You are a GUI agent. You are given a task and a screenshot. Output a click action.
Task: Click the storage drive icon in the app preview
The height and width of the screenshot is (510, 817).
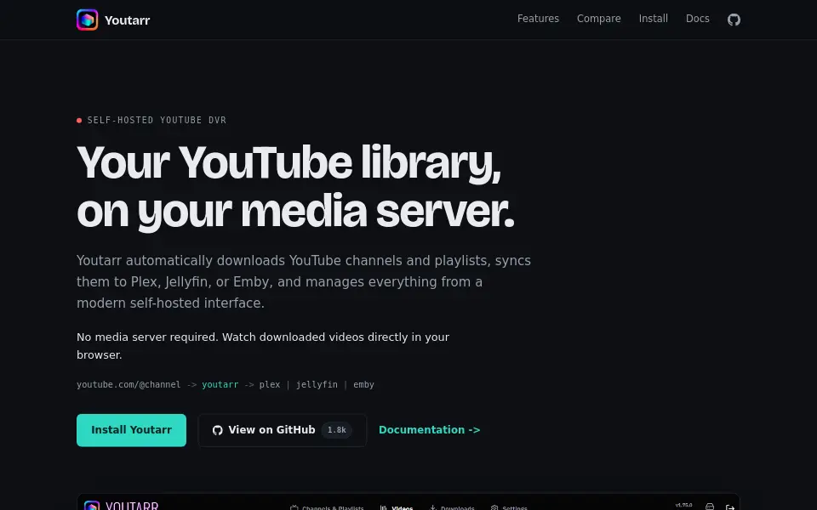pos(710,507)
